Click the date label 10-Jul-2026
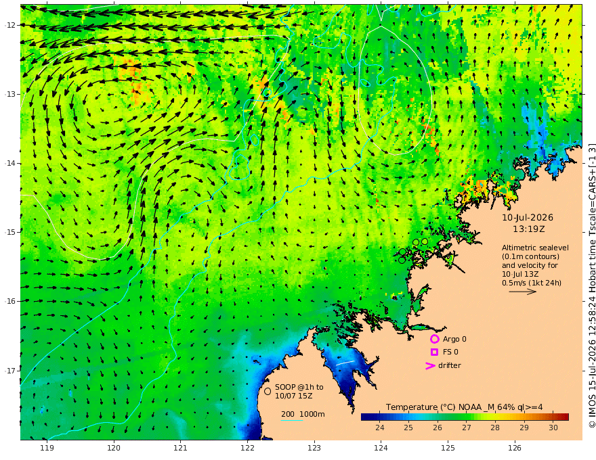The width and height of the screenshot is (596, 460). 528,217
